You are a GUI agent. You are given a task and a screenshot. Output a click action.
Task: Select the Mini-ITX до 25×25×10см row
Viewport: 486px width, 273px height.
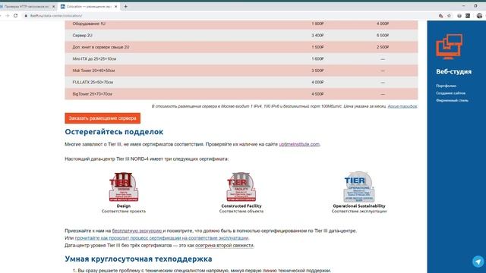[241, 59]
